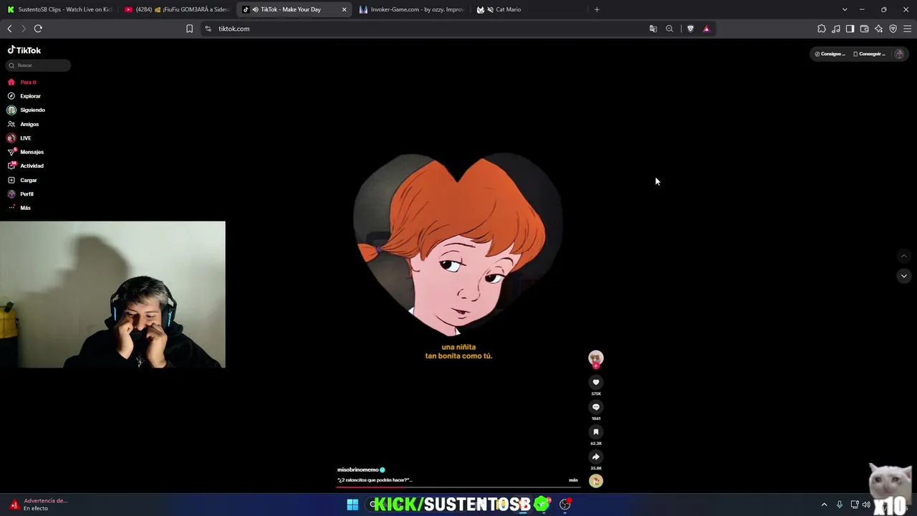The height and width of the screenshot is (516, 917).
Task: Open the translate page icon
Action: [653, 29]
